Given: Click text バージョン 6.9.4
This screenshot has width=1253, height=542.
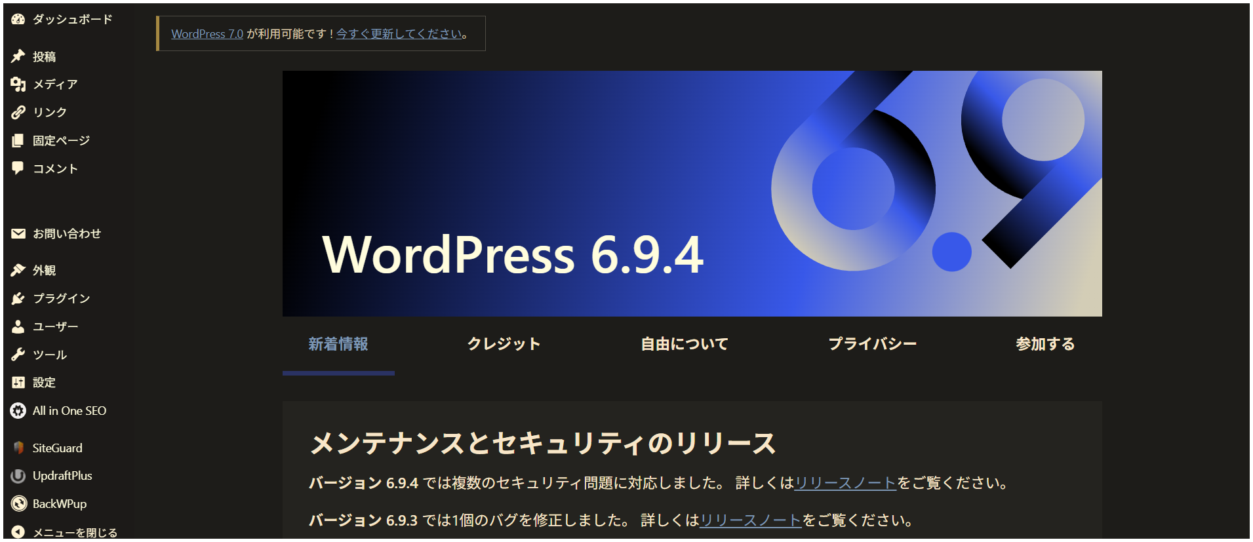Looking at the screenshot, I should [364, 483].
